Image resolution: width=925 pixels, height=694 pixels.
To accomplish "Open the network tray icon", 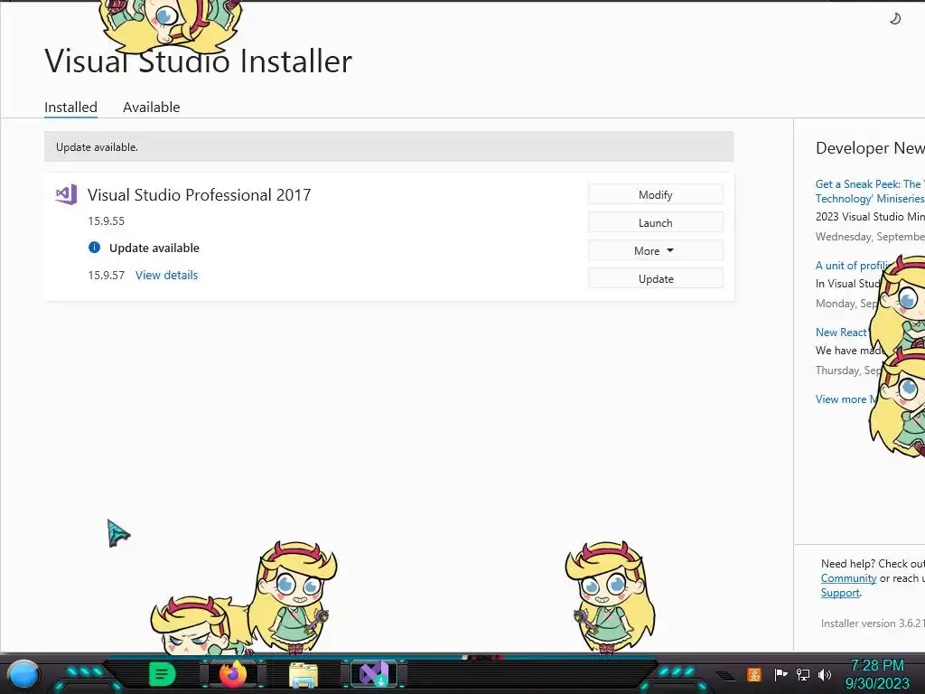I will (x=803, y=674).
